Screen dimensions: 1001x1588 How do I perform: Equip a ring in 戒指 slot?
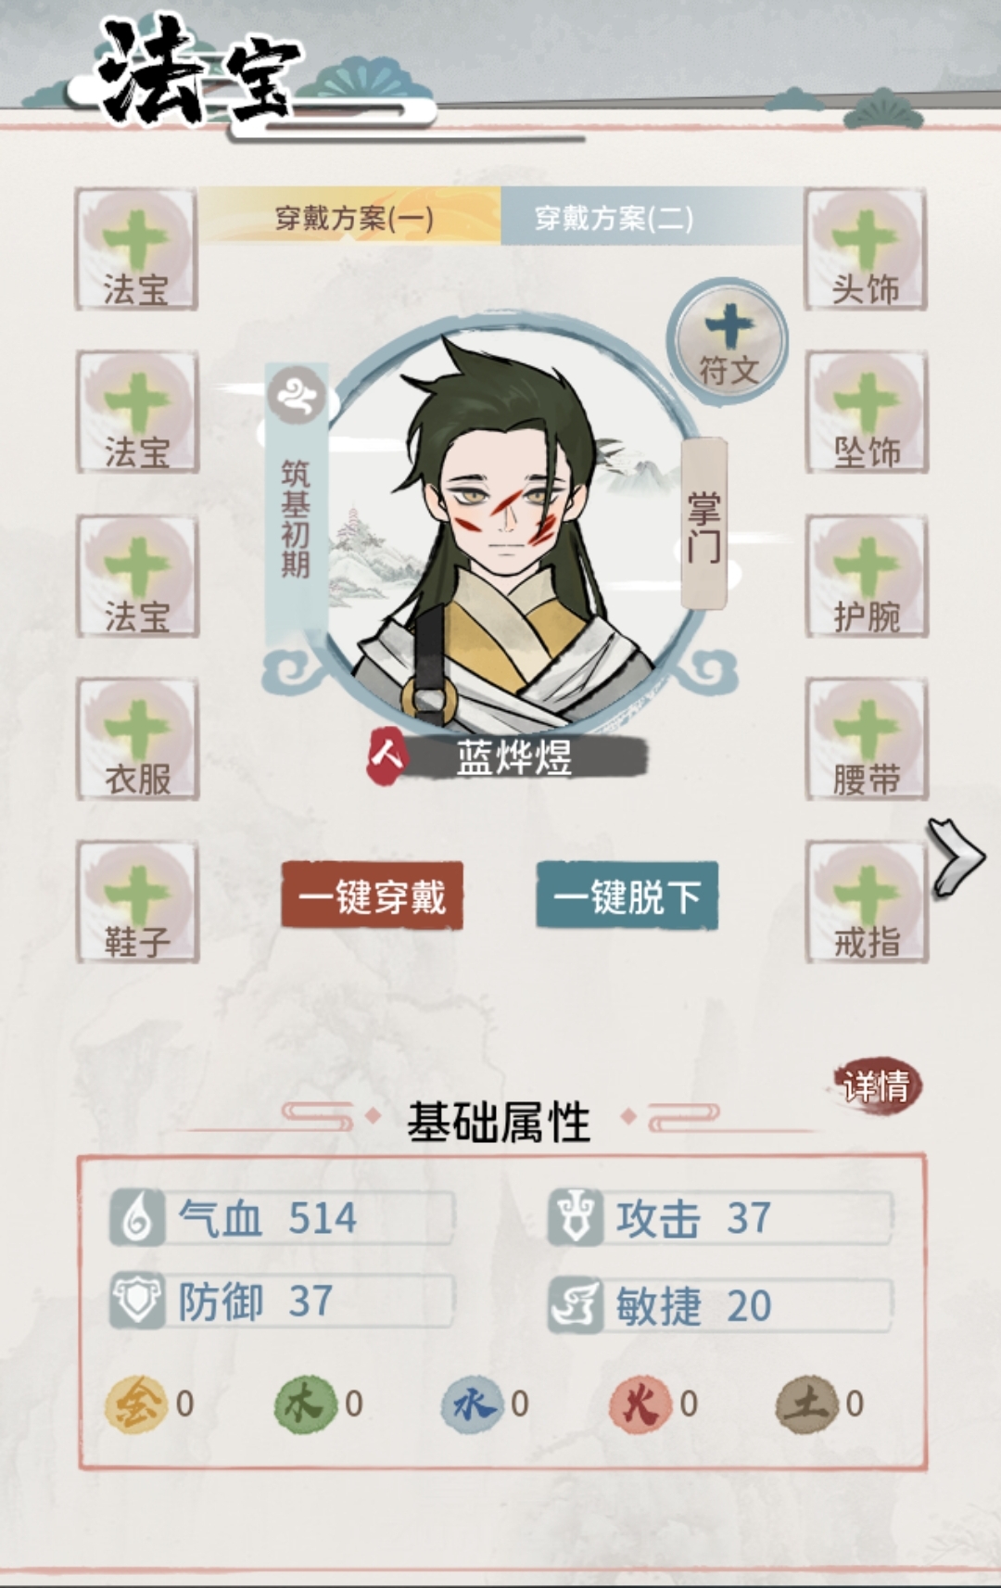[866, 902]
